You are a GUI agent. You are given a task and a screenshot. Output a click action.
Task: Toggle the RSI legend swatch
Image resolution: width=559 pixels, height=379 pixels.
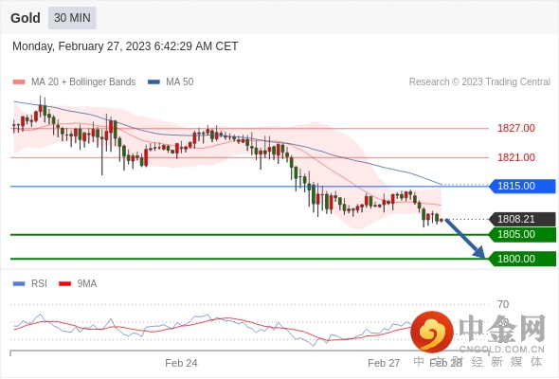[19, 284]
